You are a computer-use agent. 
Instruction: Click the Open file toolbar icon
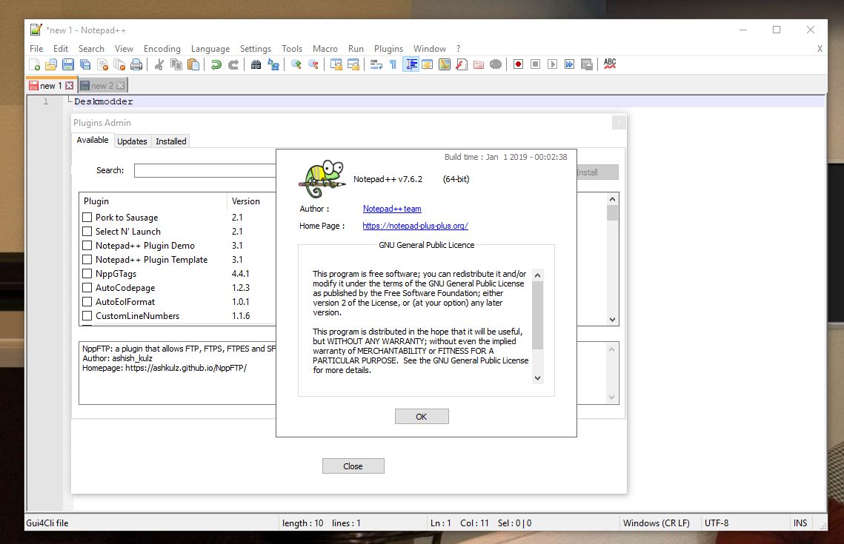(51, 64)
